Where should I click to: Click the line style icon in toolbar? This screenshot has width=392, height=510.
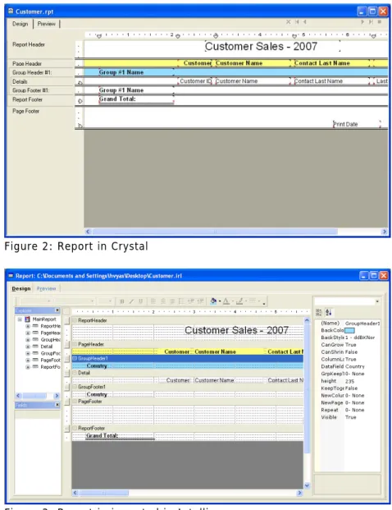click(253, 301)
